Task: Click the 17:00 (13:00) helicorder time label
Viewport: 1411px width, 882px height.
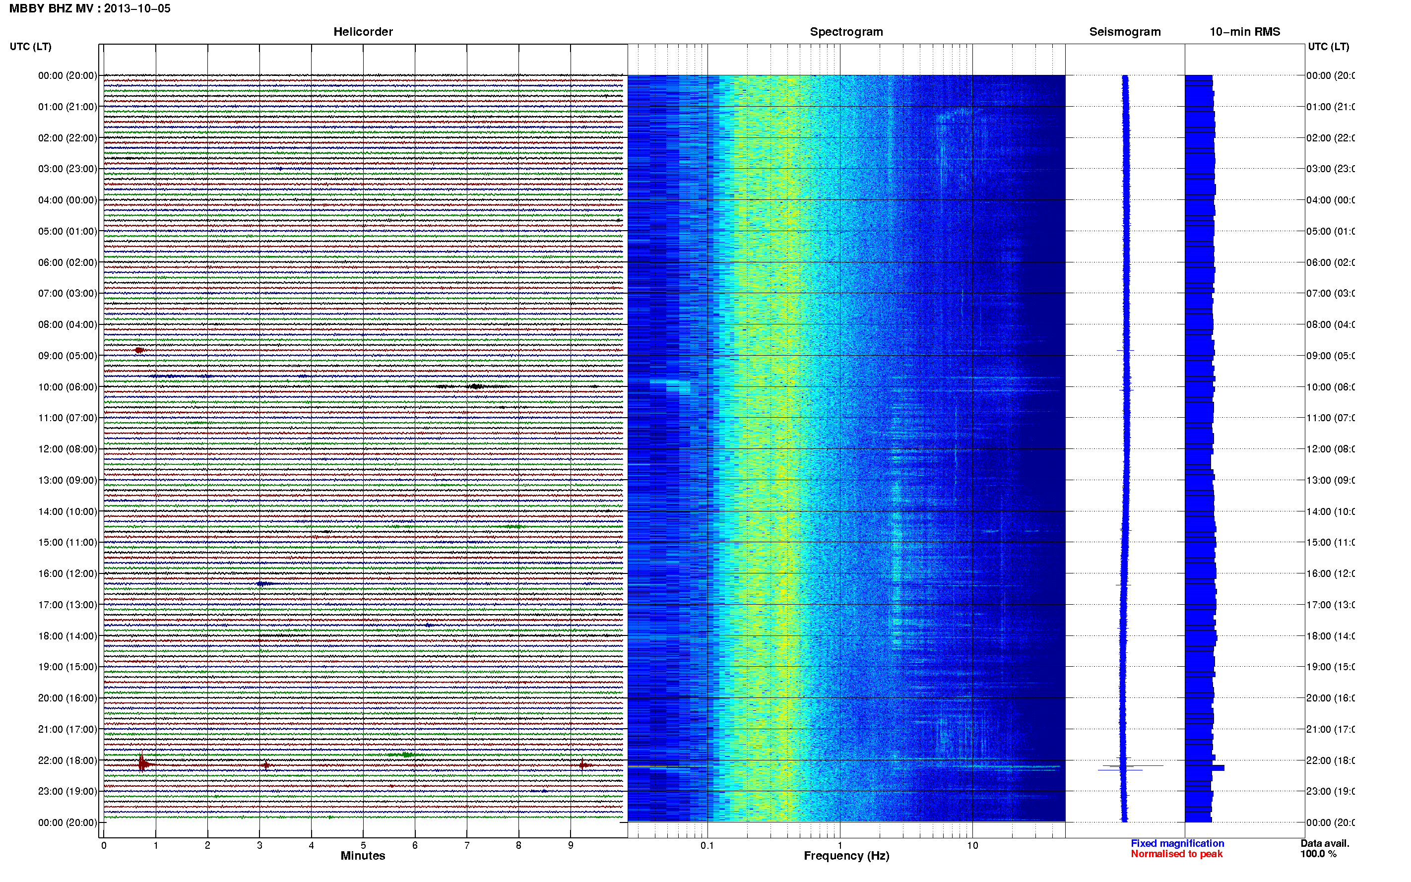Action: [x=67, y=605]
